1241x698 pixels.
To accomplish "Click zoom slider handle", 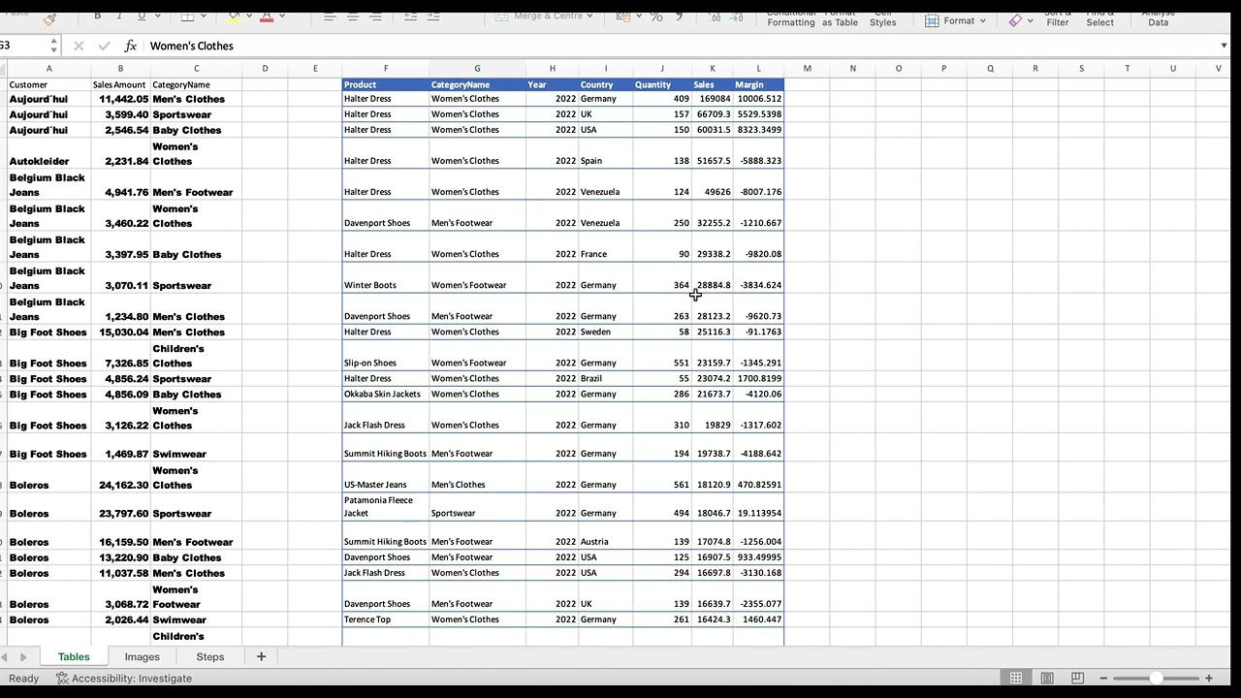I will click(1156, 678).
